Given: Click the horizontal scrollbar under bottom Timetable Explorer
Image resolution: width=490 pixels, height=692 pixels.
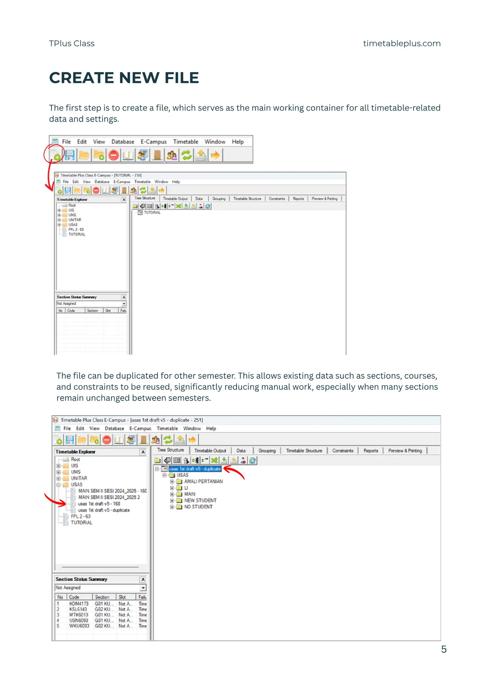Looking at the screenshot, I should [100, 567].
